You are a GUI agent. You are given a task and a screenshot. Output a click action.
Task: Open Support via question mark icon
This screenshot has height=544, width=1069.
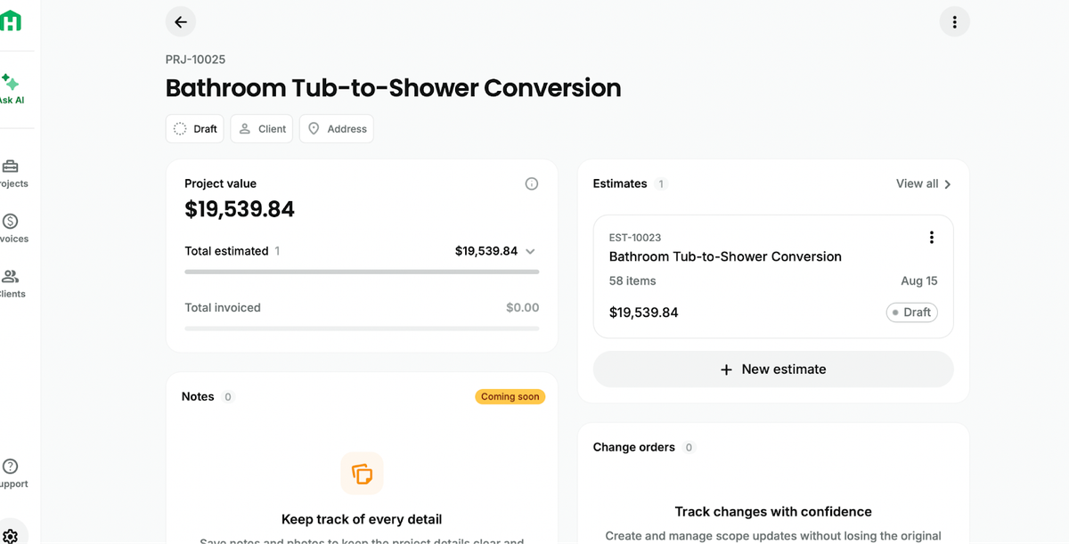pos(11,467)
